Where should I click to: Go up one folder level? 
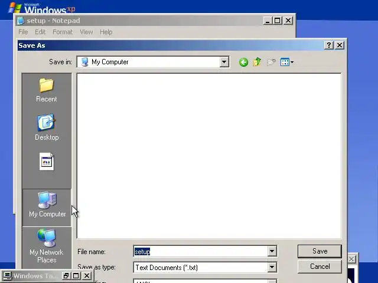(x=258, y=62)
